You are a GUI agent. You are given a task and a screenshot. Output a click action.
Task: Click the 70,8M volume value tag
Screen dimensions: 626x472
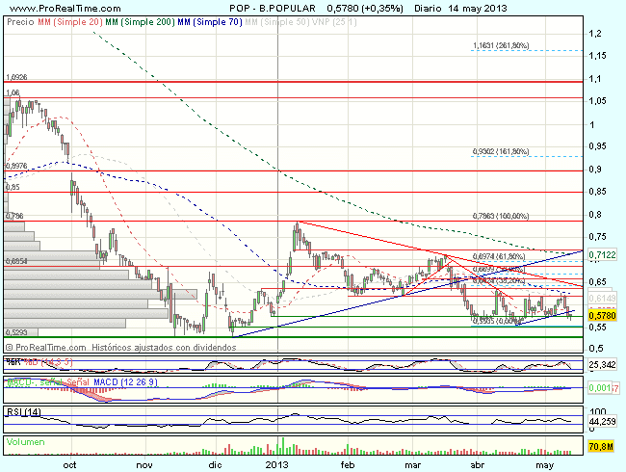602,446
